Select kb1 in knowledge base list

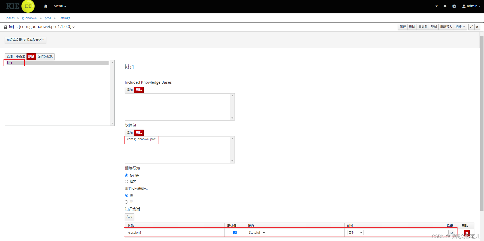pyautogui.click(x=58, y=63)
